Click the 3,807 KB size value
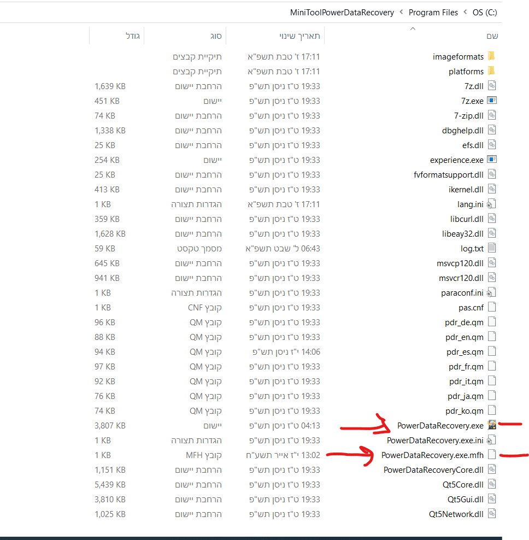The image size is (529, 540). [x=110, y=426]
